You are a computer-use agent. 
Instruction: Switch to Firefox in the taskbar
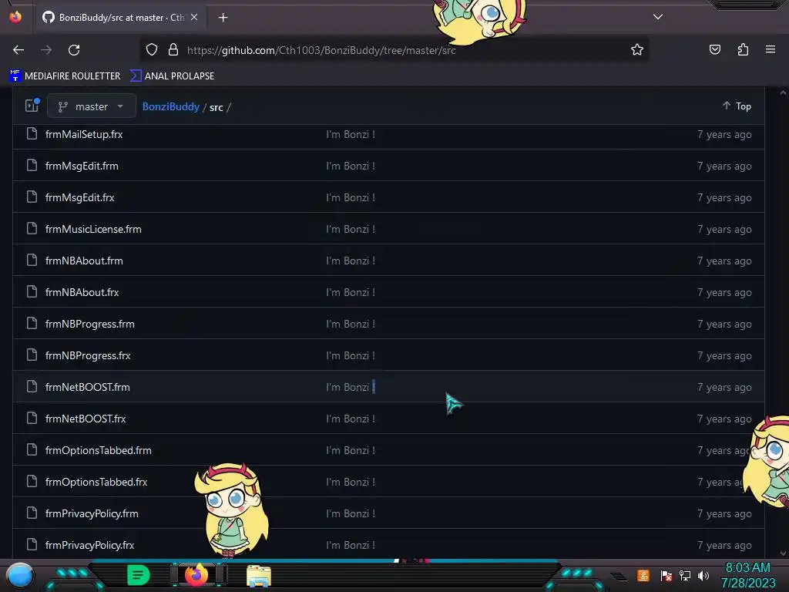point(196,575)
